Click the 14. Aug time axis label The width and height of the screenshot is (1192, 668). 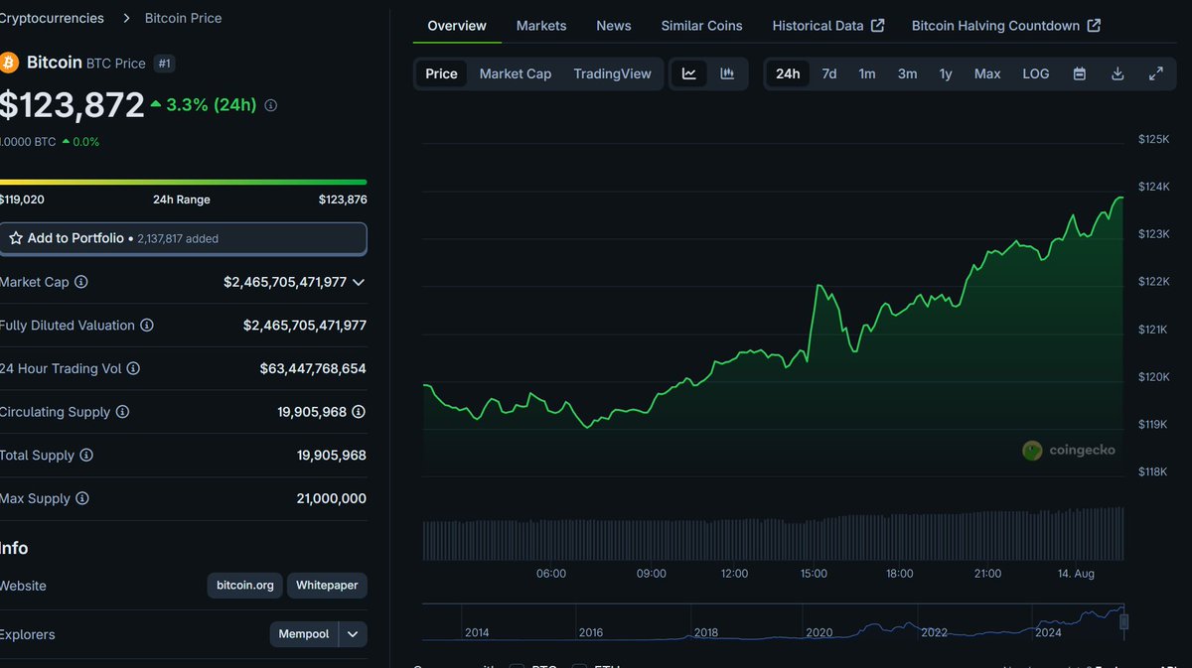(x=1074, y=574)
